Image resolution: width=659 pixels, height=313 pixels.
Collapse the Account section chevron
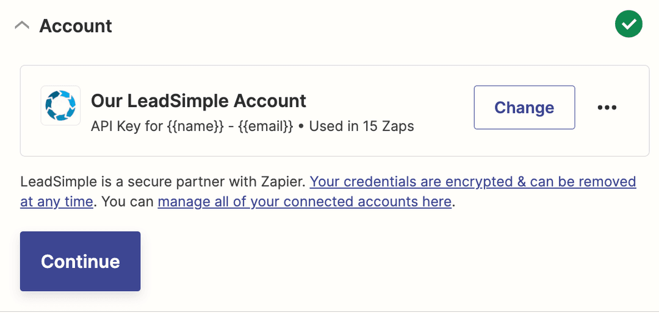click(x=22, y=26)
